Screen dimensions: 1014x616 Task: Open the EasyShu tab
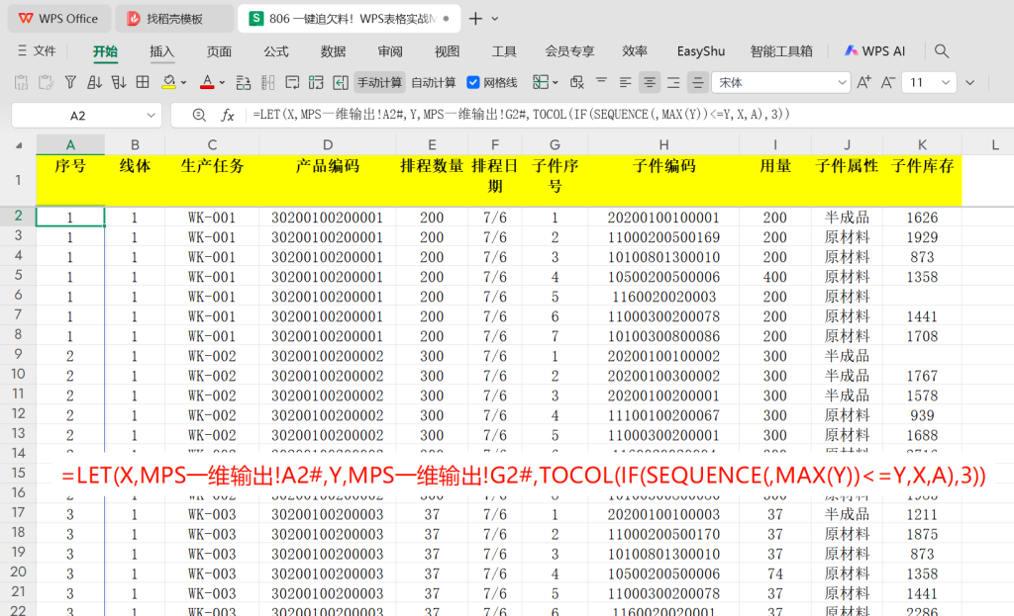click(x=700, y=51)
